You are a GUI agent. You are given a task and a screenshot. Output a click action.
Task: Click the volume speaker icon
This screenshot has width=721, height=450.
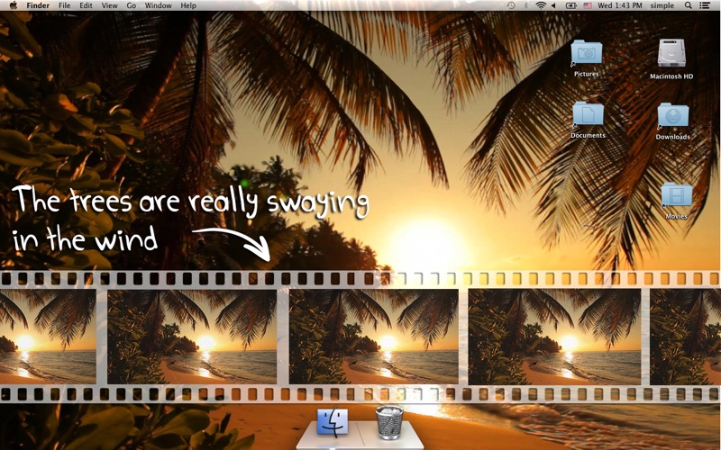(553, 5)
